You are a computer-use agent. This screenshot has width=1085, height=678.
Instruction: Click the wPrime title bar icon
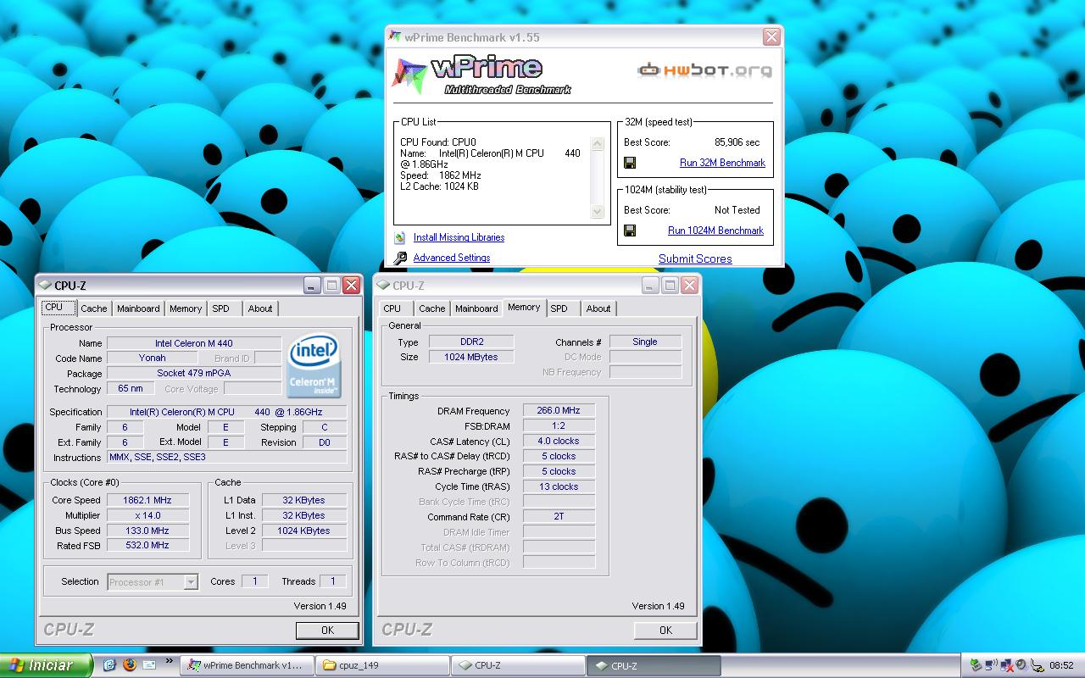point(395,37)
